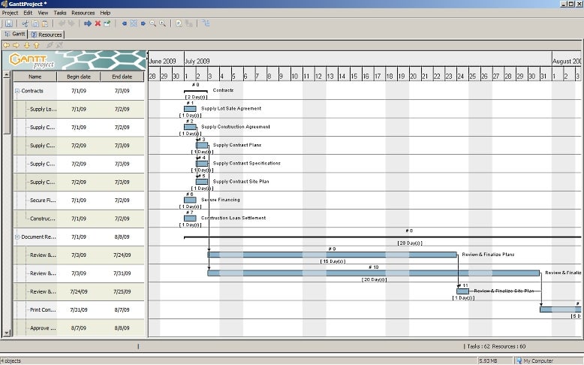Select the Construc... task row
This screenshot has width=584, height=365.
[79, 219]
